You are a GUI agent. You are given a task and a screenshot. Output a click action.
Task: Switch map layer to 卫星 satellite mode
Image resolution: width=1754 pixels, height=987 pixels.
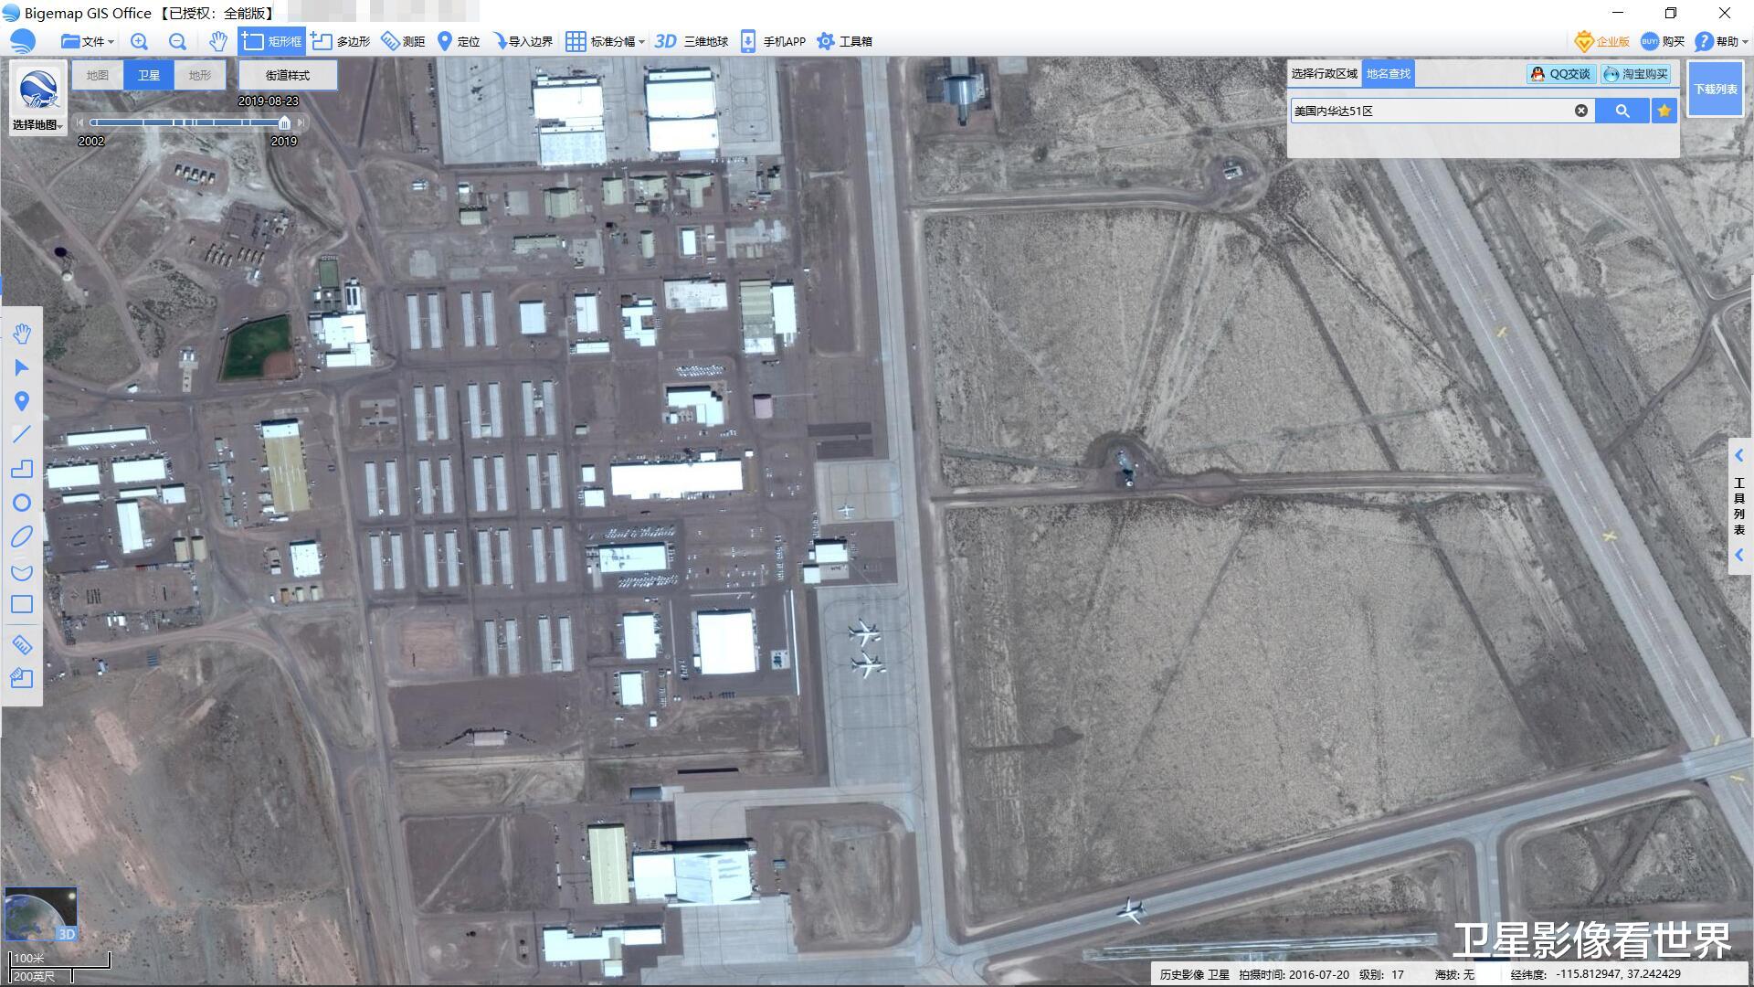click(149, 75)
